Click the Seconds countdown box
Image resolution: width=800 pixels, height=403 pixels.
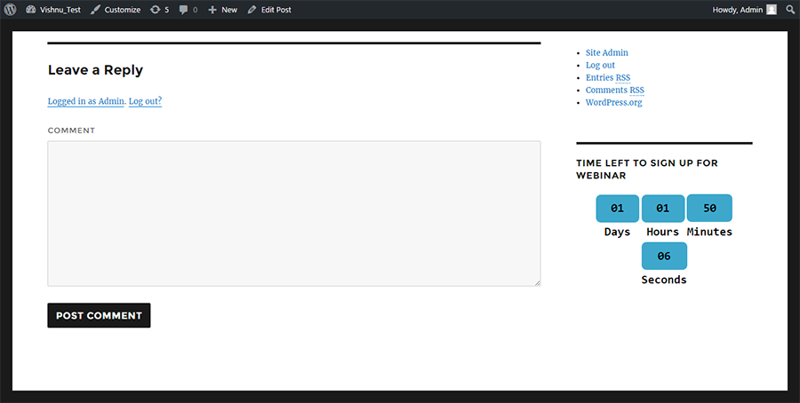coord(664,256)
